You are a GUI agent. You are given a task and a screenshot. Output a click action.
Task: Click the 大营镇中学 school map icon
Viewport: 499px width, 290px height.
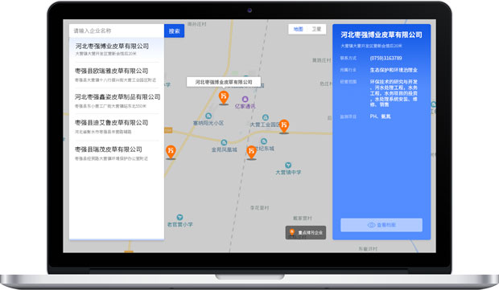click(288, 165)
